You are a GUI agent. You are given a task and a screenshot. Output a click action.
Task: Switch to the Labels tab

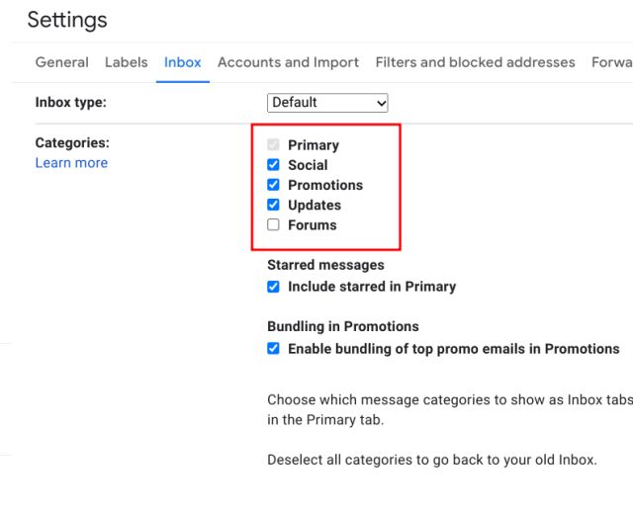[x=126, y=62]
